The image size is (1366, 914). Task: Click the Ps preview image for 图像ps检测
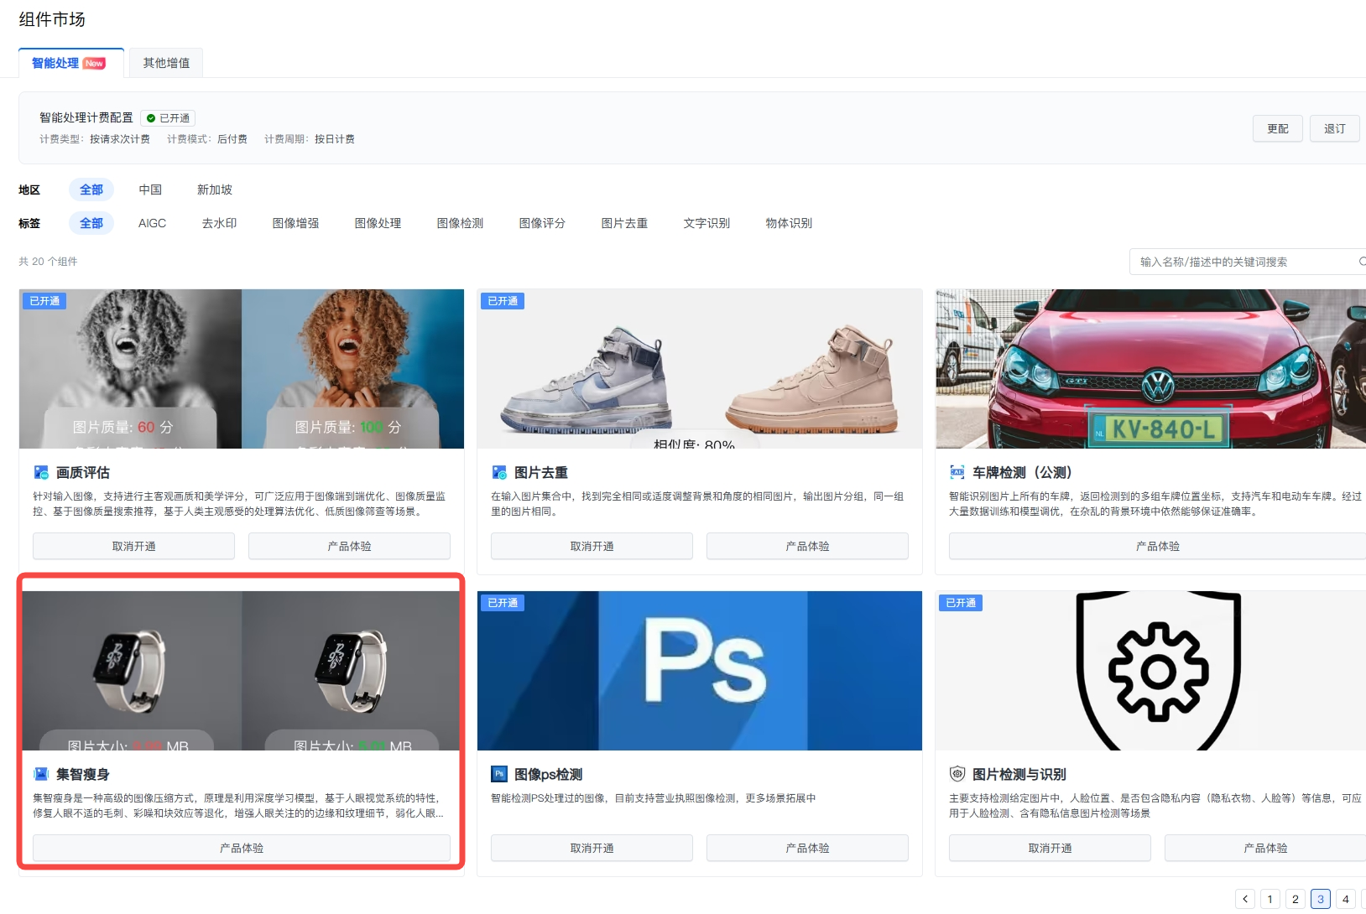[700, 671]
